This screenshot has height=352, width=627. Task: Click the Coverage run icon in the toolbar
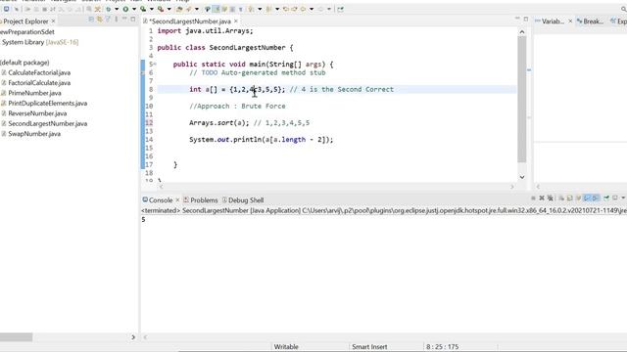pos(143,9)
